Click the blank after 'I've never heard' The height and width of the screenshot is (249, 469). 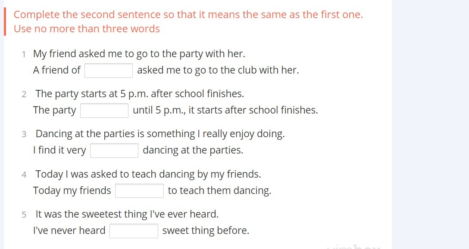(x=134, y=231)
